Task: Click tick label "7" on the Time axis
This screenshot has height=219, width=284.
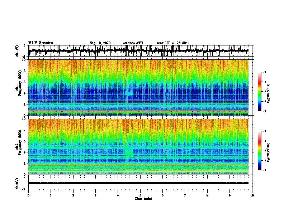Action: (185, 195)
